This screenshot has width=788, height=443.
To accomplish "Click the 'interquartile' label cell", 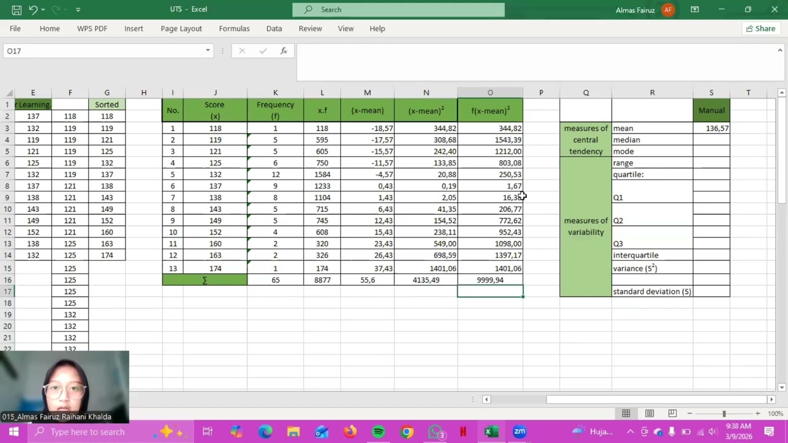I will tap(652, 255).
